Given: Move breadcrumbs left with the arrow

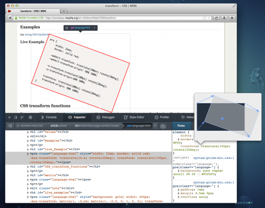Looking at the screenshot, I should tap(18, 126).
